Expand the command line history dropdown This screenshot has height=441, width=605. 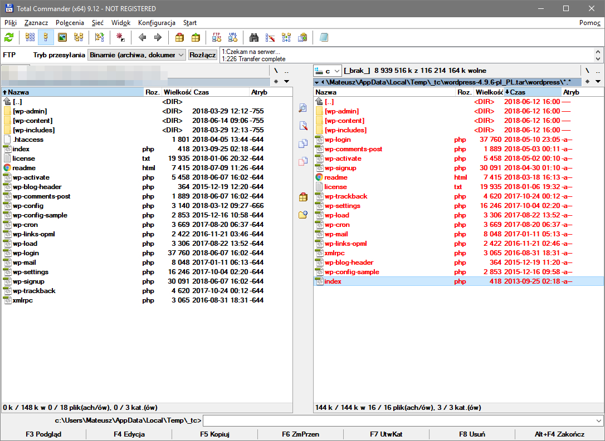(599, 420)
